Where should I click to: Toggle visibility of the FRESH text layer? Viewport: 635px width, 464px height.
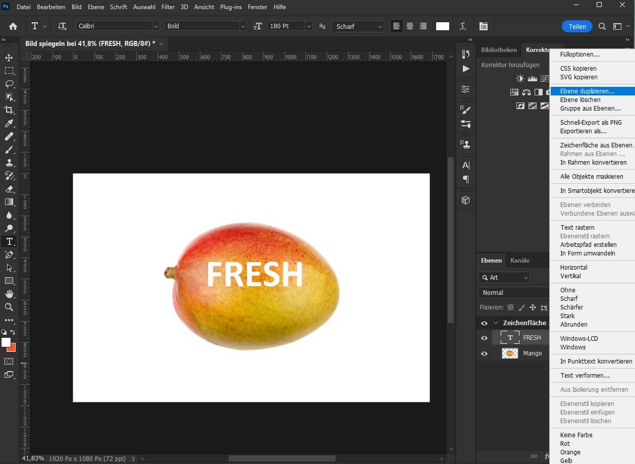[484, 337]
